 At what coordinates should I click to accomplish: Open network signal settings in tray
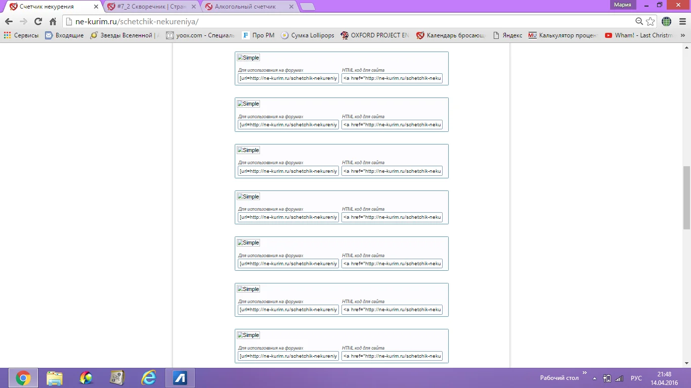[619, 378]
